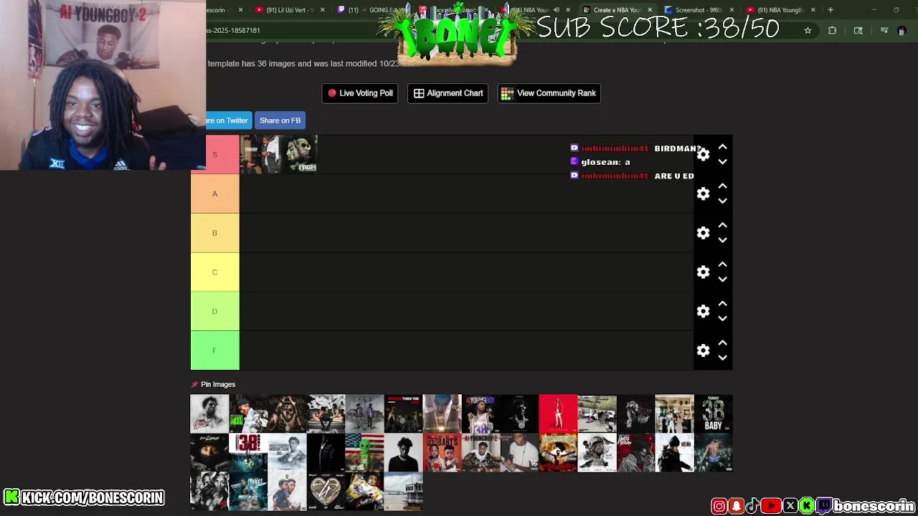This screenshot has height=516, width=918.
Task: Open settings gear for S tier row
Action: 703,155
